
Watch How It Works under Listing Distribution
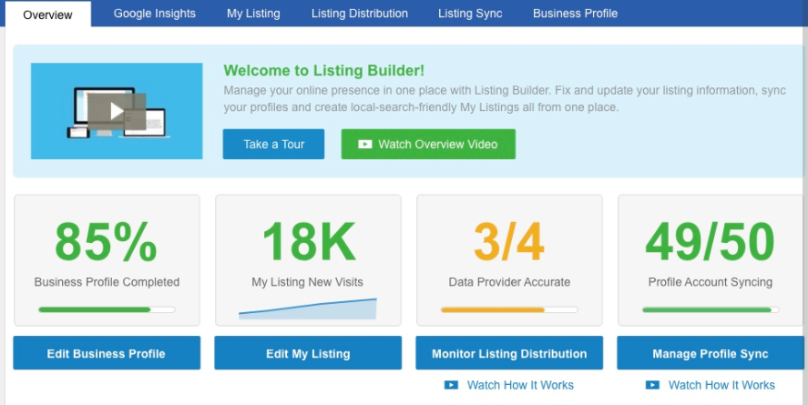(520, 385)
